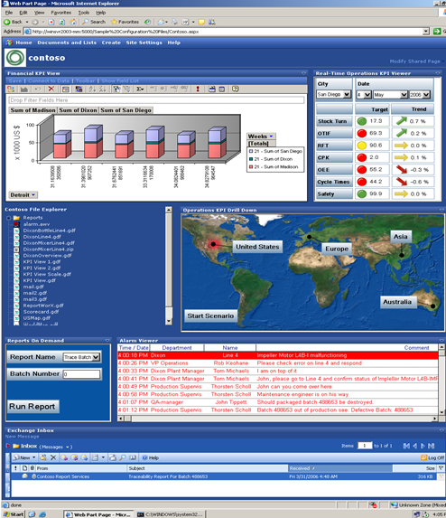
Task: Click the Favorites star in browser toolbar
Action: click(x=114, y=22)
